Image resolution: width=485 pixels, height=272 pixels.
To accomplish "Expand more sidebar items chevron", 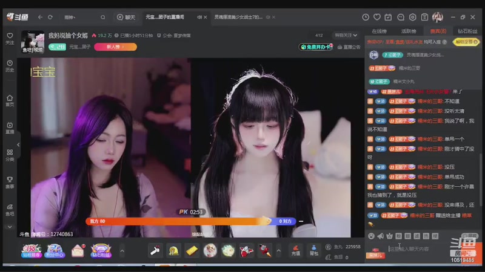I will point(10,227).
